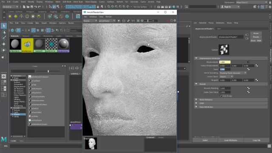Click the checkered render shelf icon
This screenshot has width=272, height=153.
tap(78, 16)
